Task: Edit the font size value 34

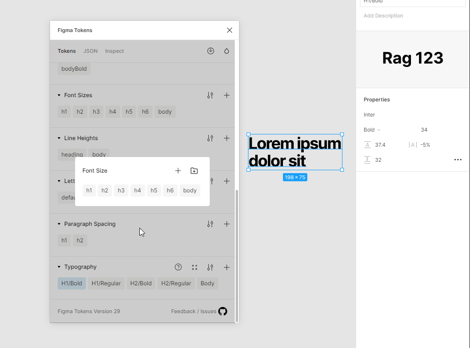Action: 424,130
